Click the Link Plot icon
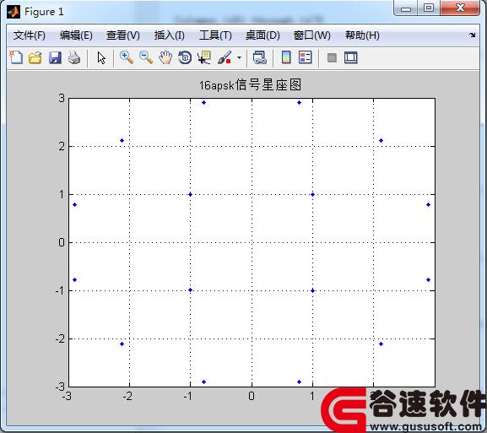487x433 pixels. click(x=260, y=57)
